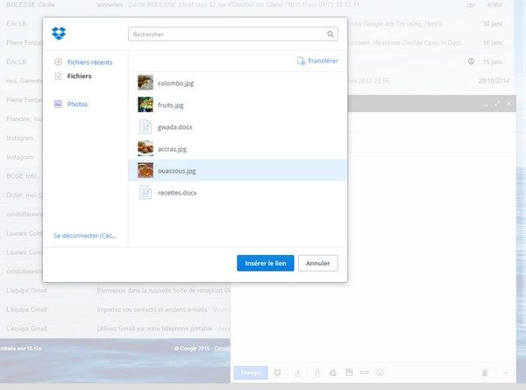Click the gwada.docx document icon

pyautogui.click(x=146, y=127)
